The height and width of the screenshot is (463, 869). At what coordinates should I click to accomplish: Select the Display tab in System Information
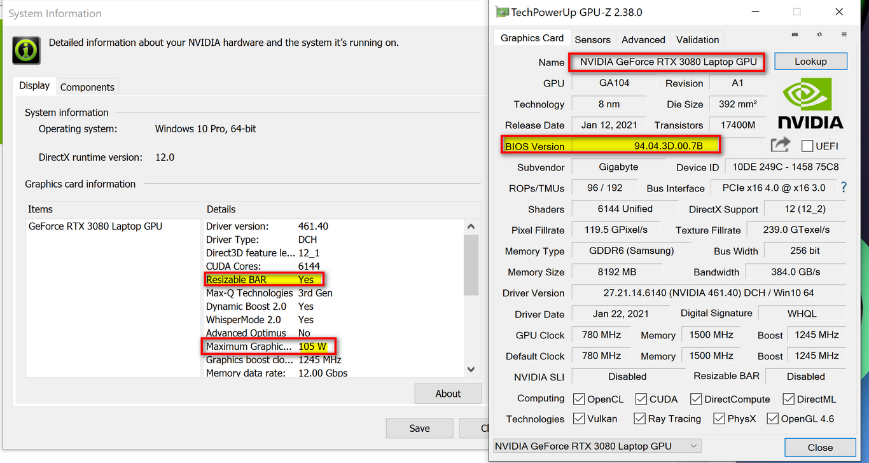[34, 86]
